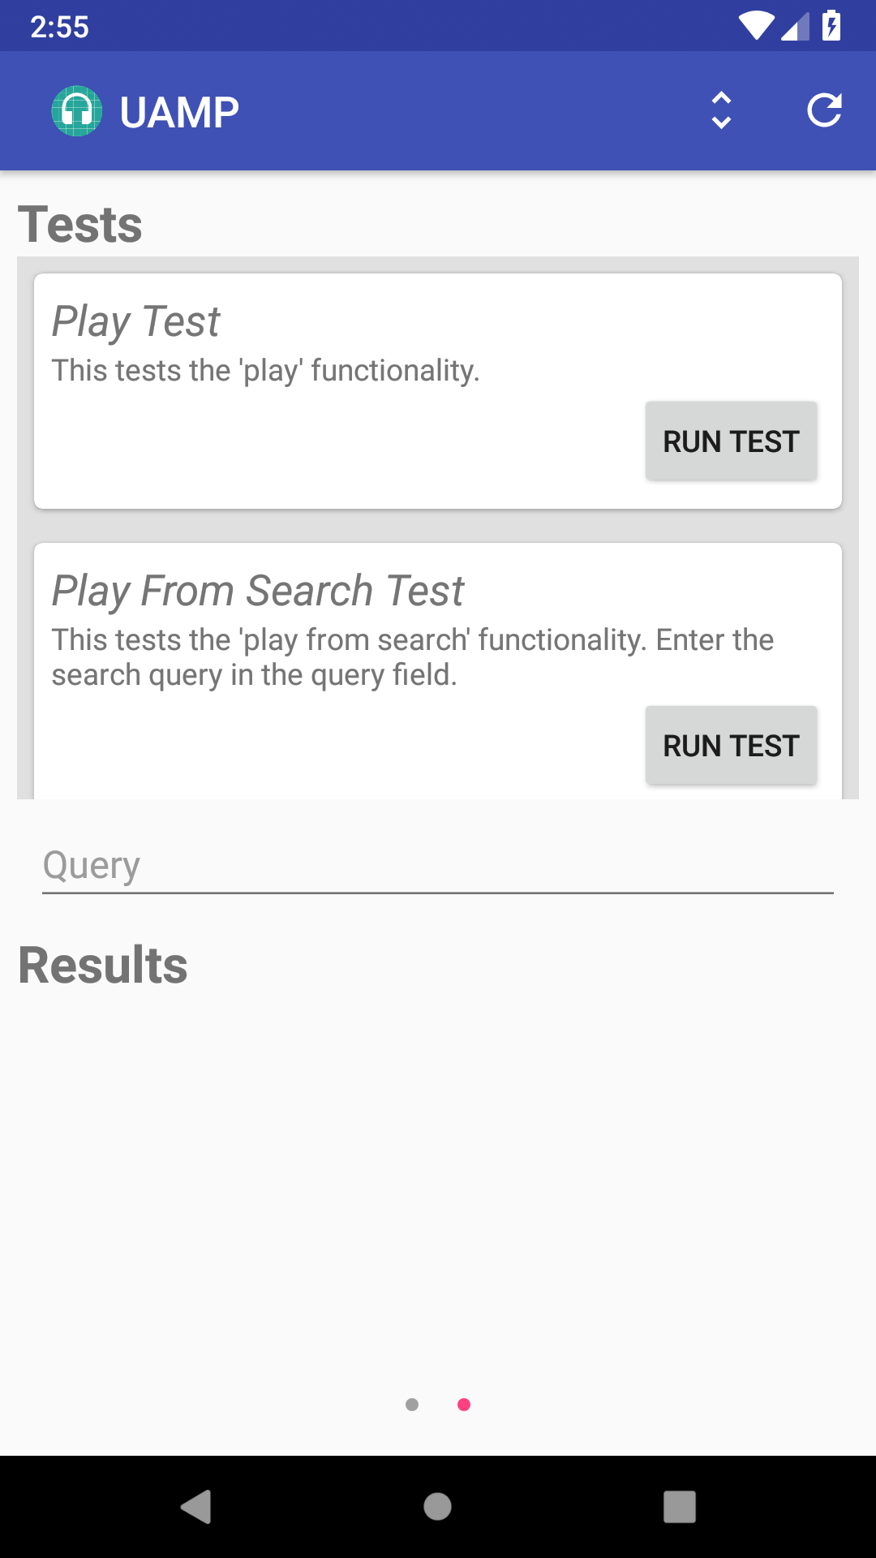This screenshot has height=1558, width=876.
Task: Select the active pink page indicator dot
Action: coord(464,1405)
